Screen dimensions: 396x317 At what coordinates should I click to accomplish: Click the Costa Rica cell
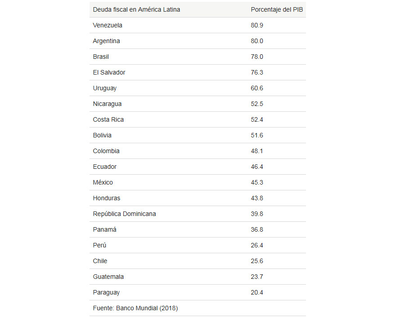(x=108, y=119)
